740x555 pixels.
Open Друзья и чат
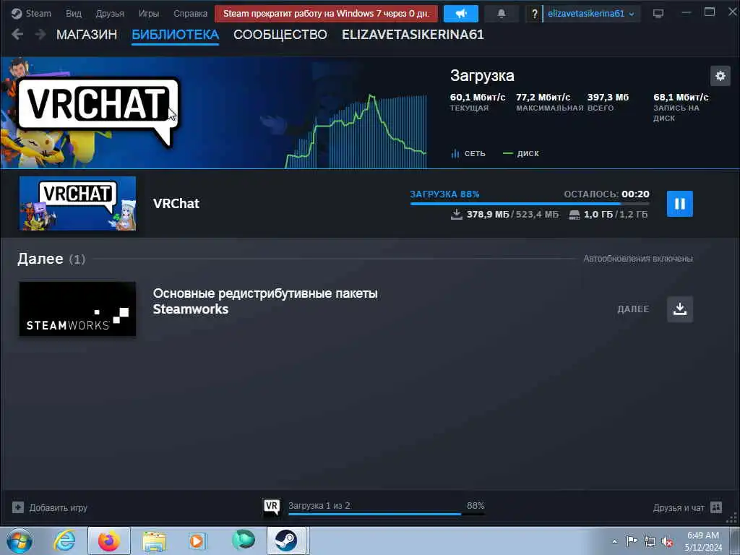coord(678,508)
